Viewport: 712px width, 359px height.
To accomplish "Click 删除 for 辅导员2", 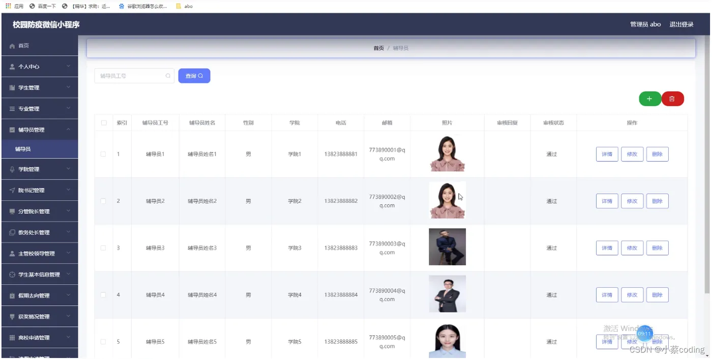I will click(657, 201).
